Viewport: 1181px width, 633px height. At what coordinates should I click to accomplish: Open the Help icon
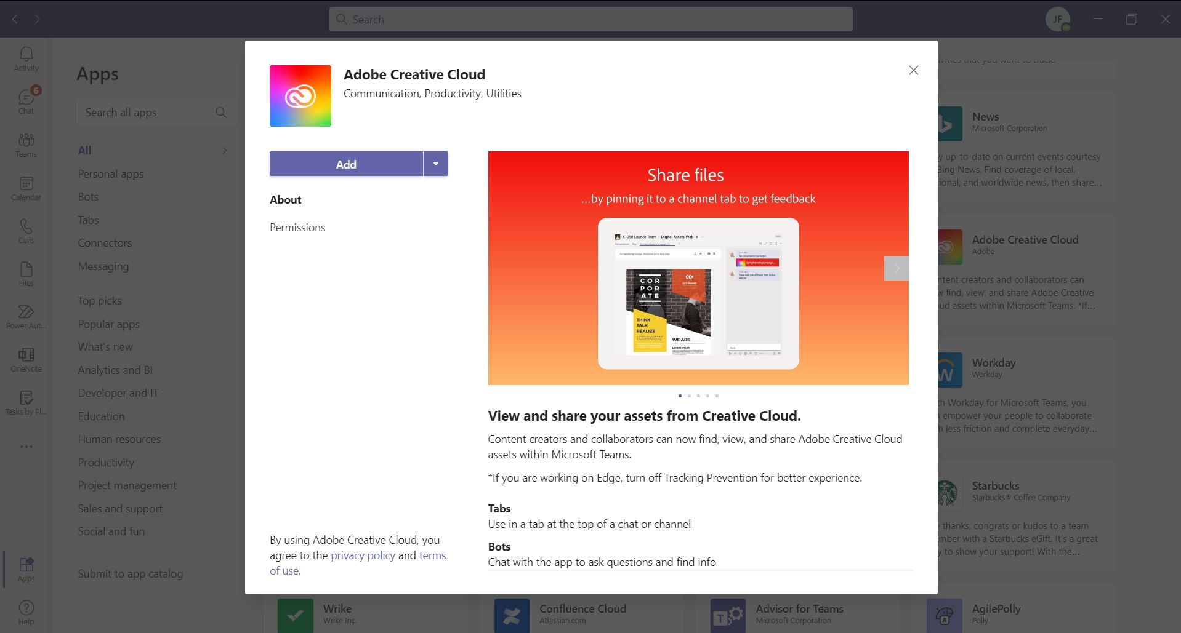[26, 612]
